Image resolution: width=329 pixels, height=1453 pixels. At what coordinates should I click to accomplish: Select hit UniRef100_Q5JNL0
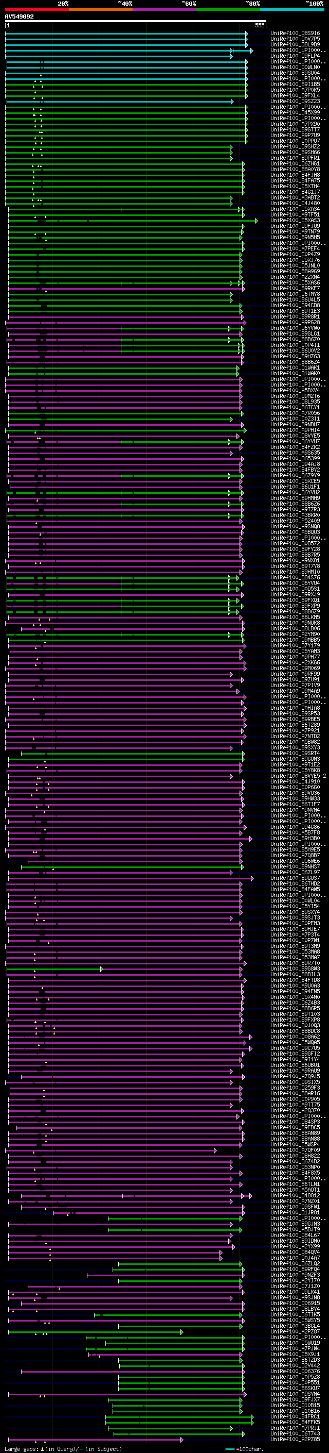[295, 265]
